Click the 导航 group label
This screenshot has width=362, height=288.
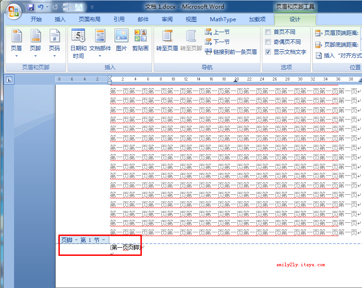point(207,67)
